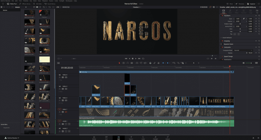The height and width of the screenshot is (140, 261).
Task: Adjust the Opacity slider in Inspector
Action: 240,53
